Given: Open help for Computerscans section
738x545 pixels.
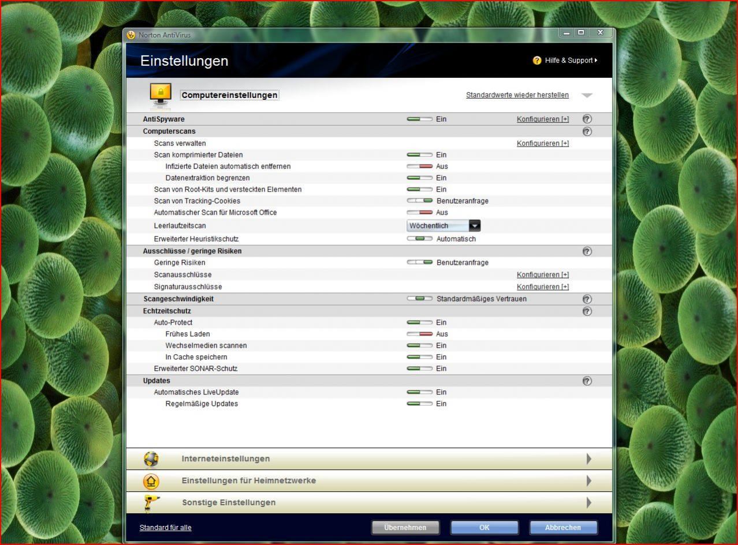Looking at the screenshot, I should [587, 131].
